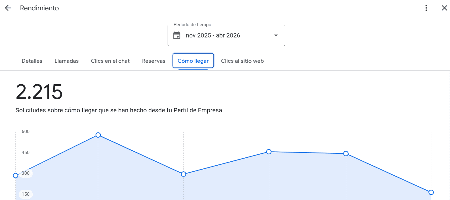Image resolution: width=450 pixels, height=200 pixels.
Task: Click the fifth data point from the left
Action: pyautogui.click(x=346, y=153)
